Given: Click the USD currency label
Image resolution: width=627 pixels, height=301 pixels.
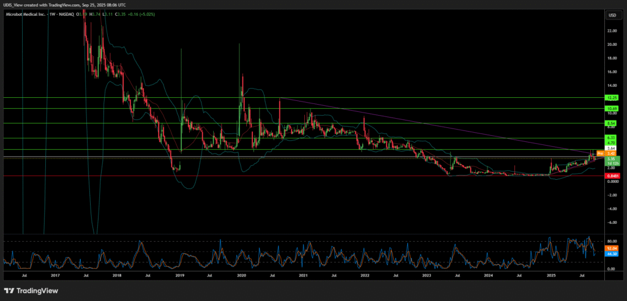Looking at the screenshot, I should pyautogui.click(x=611, y=15).
